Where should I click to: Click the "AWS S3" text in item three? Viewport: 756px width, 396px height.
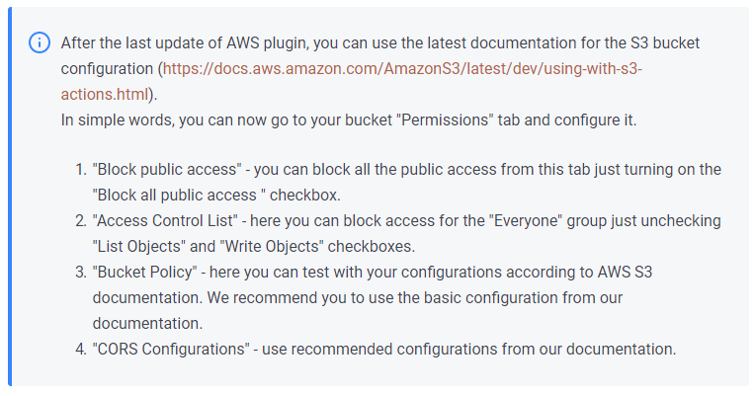pyautogui.click(x=625, y=273)
